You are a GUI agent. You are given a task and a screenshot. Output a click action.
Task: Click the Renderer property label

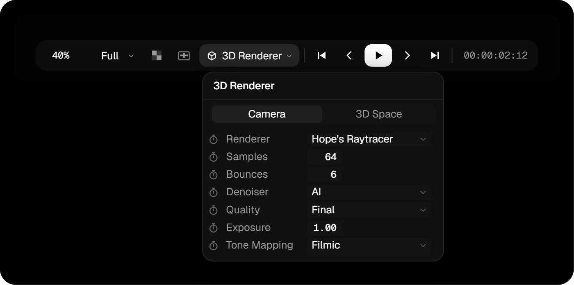point(248,139)
